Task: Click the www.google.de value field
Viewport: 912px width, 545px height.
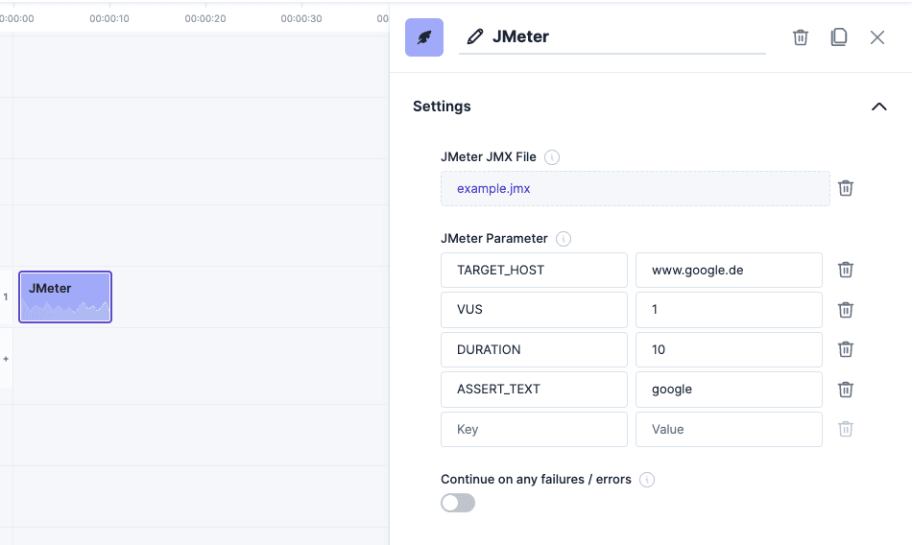Action: click(x=729, y=270)
